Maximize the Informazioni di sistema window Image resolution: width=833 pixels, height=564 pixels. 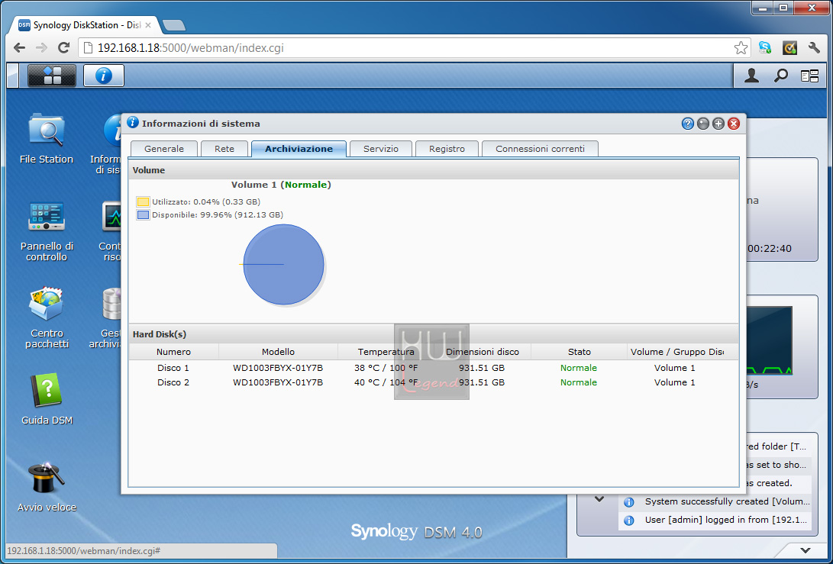pyautogui.click(x=718, y=124)
